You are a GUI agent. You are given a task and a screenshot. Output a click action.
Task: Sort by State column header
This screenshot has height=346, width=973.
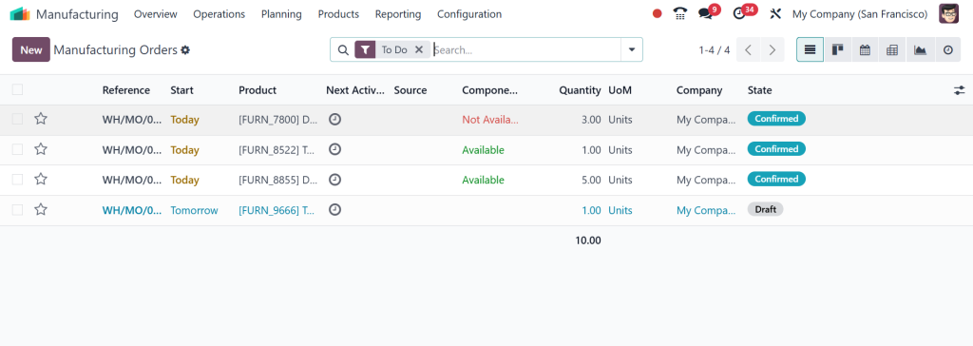(759, 90)
